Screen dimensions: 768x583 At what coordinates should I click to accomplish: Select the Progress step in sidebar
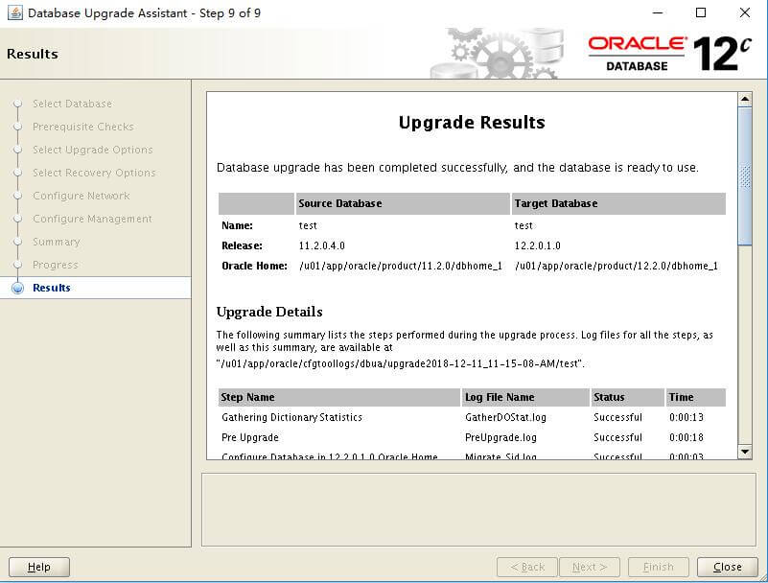(56, 265)
